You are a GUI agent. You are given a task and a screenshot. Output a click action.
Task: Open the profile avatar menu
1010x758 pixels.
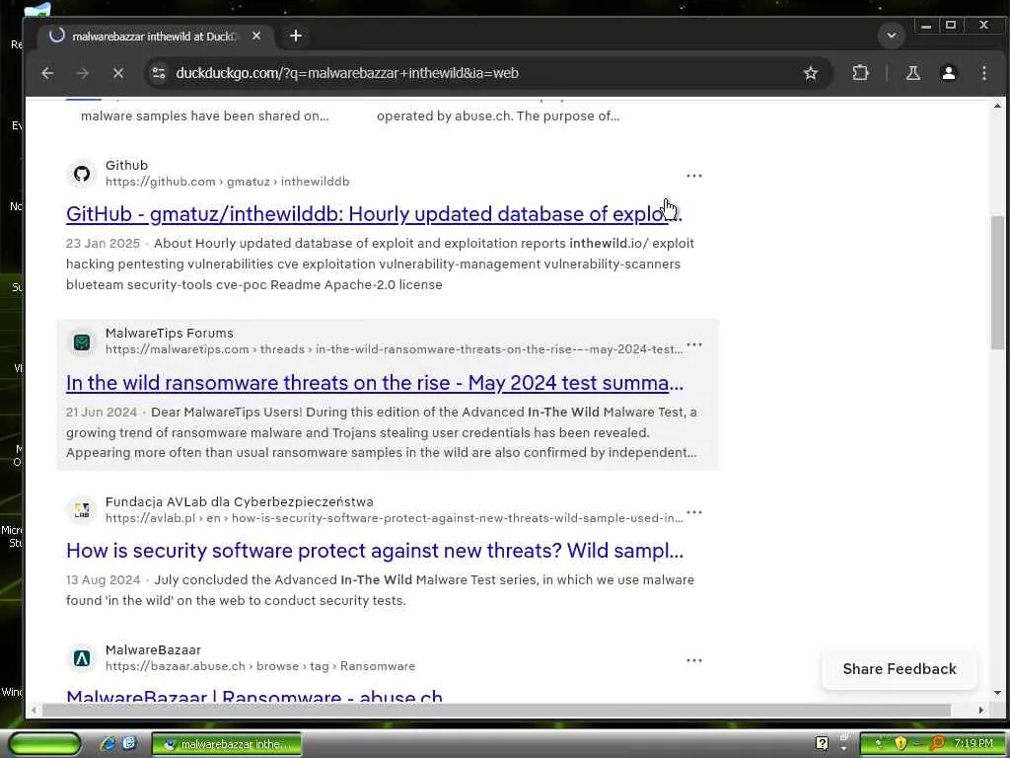[x=948, y=73]
